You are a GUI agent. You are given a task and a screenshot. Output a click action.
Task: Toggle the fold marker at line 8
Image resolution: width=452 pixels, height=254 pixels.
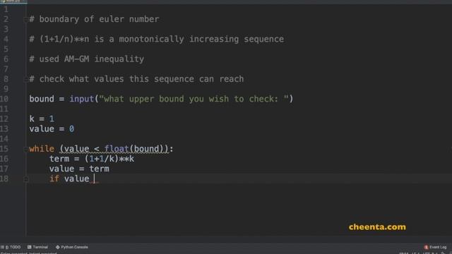click(x=25, y=80)
